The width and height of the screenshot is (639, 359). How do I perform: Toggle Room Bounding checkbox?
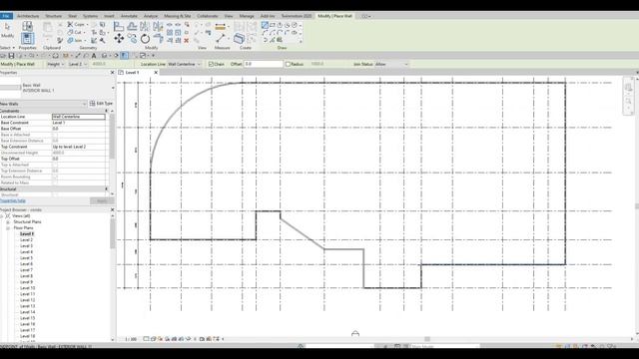55,177
